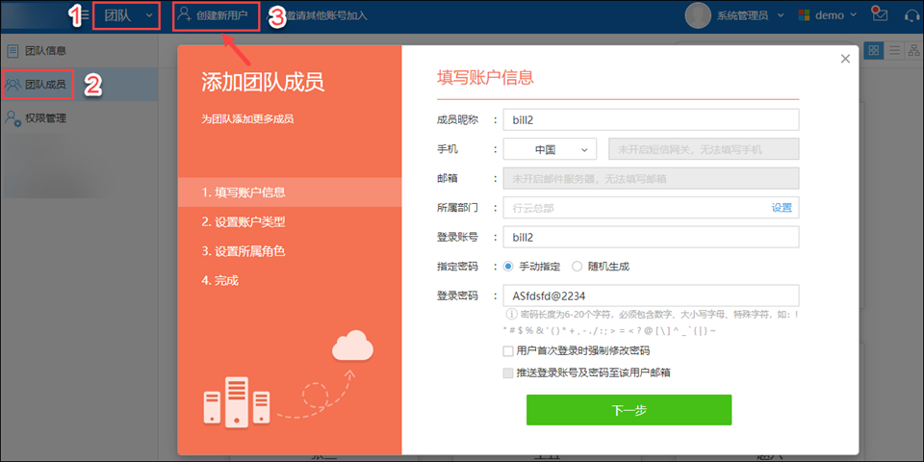Switch to grid card view icon
This screenshot has height=462, width=924.
pos(874,50)
